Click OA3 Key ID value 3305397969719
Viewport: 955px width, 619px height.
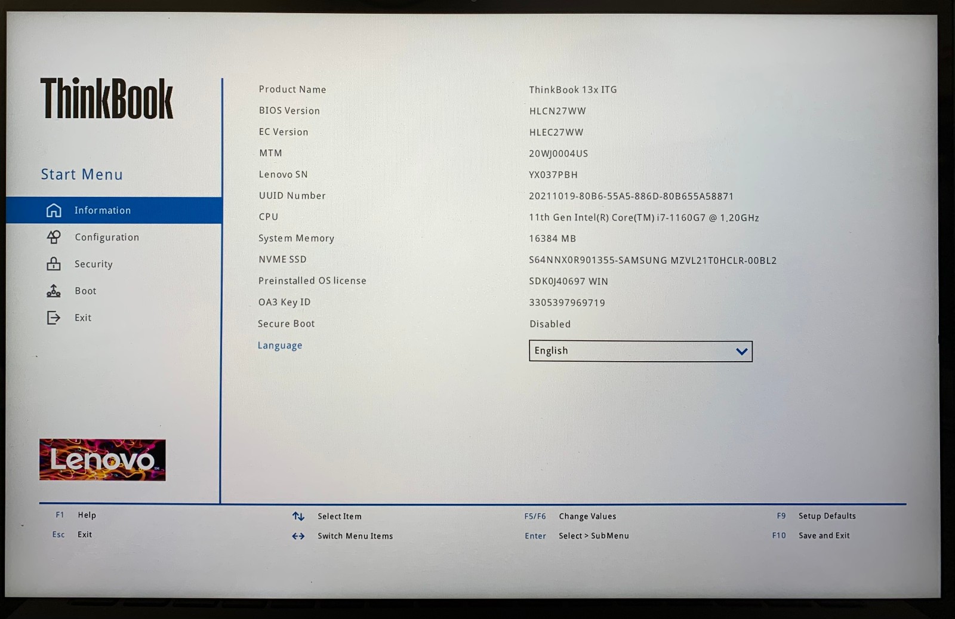(567, 303)
